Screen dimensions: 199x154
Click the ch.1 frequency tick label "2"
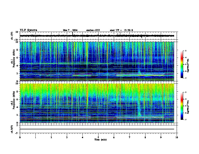[17, 73]
